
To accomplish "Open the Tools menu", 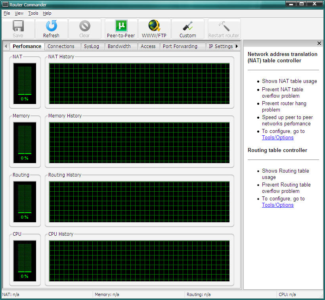I will [33, 13].
